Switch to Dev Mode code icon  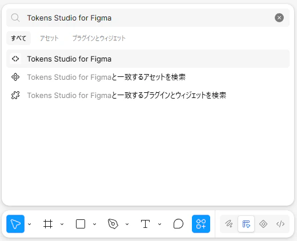280,224
